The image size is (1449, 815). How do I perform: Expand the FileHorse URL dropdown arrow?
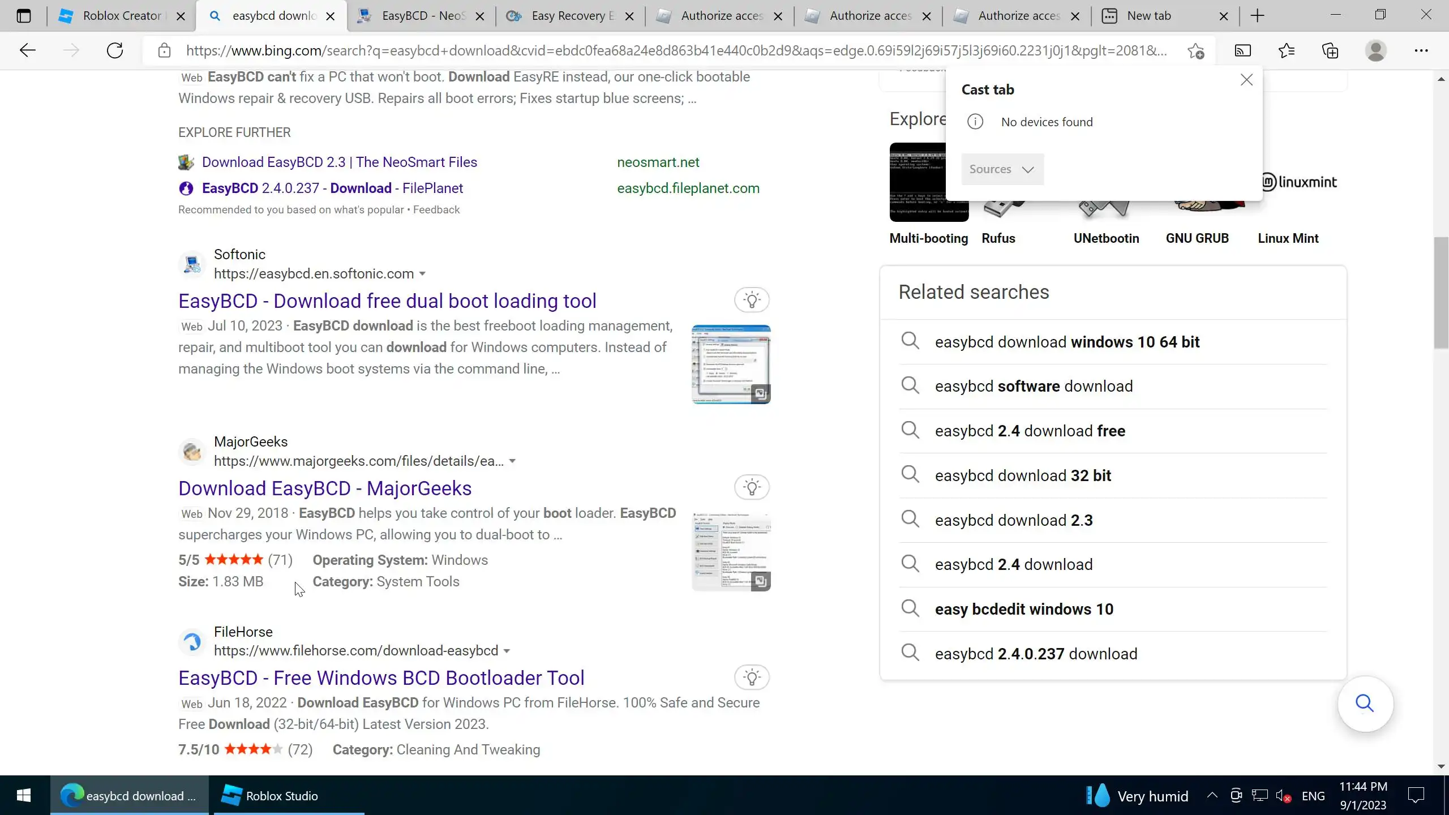click(x=507, y=651)
